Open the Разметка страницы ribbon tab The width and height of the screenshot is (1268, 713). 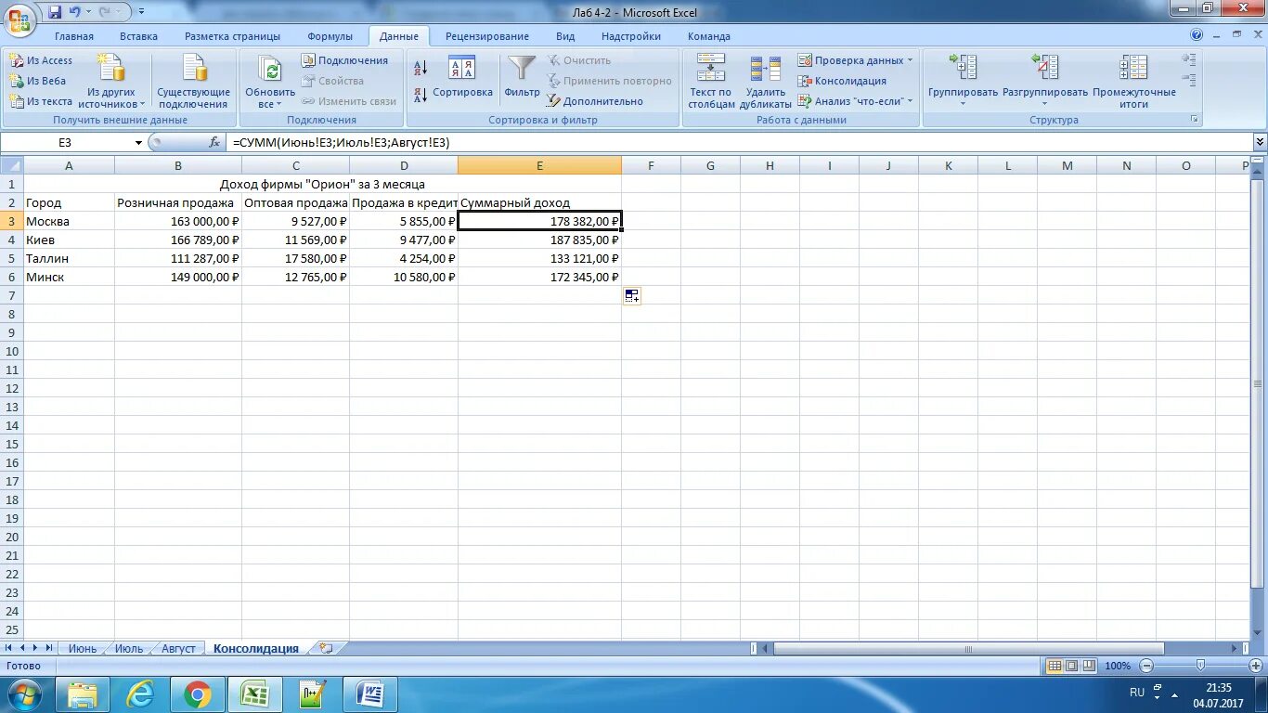coord(232,36)
